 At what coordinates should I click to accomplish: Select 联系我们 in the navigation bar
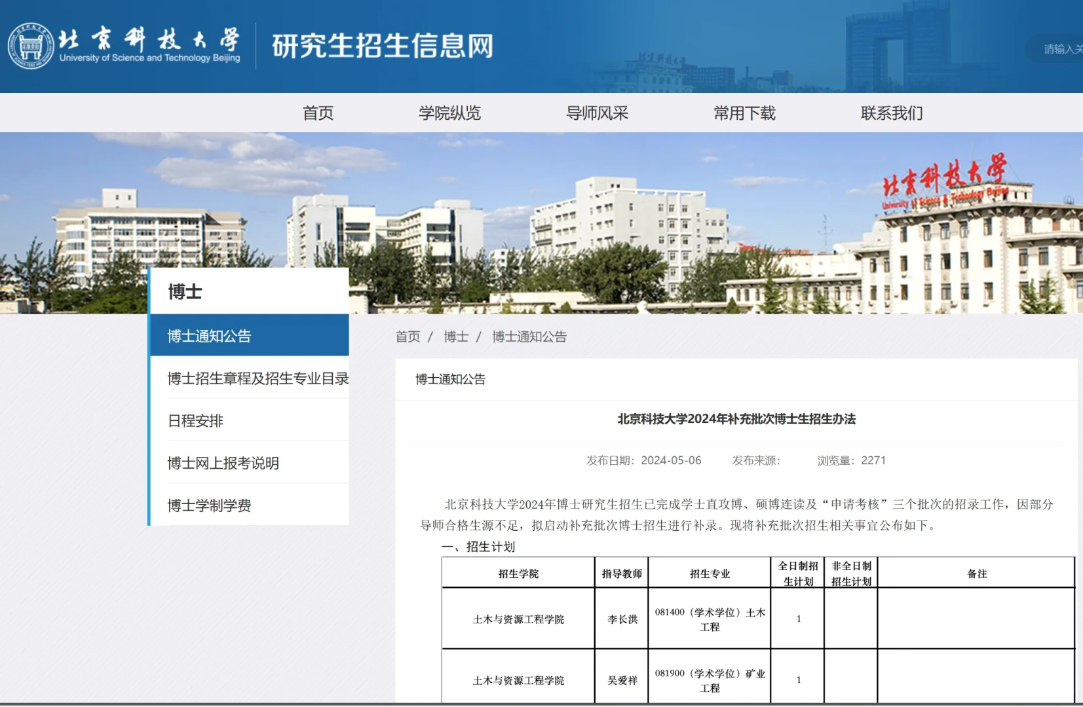tap(892, 113)
